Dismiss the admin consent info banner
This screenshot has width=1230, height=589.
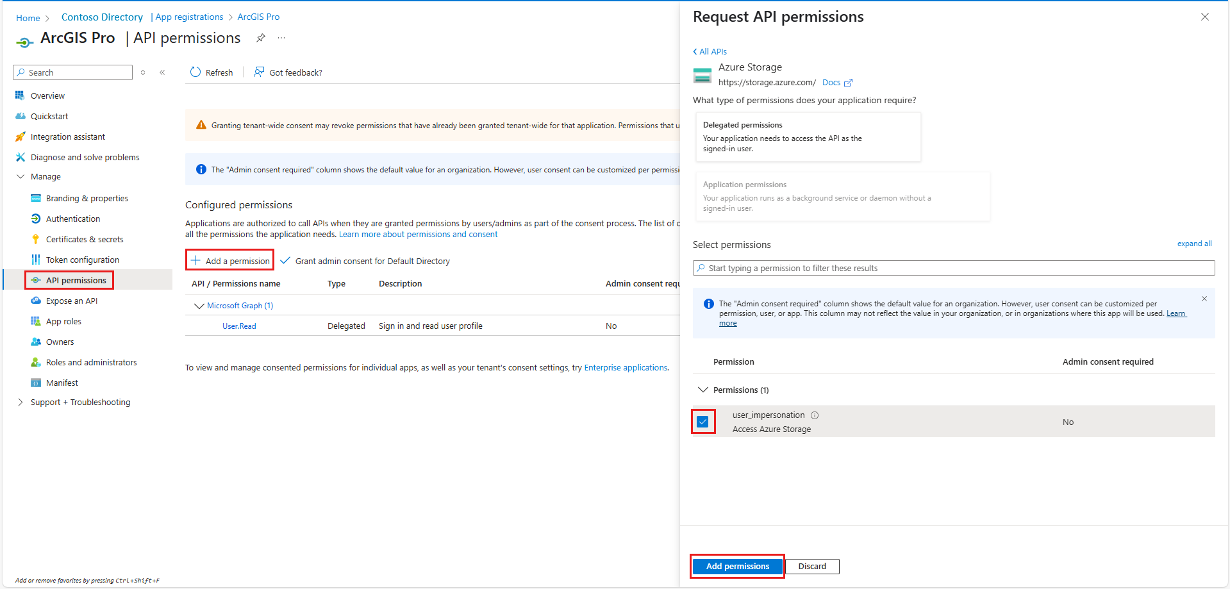click(1204, 299)
